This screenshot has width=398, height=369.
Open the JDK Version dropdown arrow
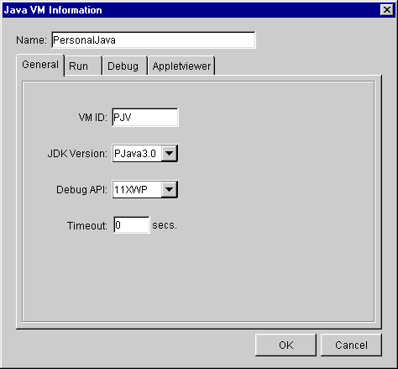click(169, 154)
